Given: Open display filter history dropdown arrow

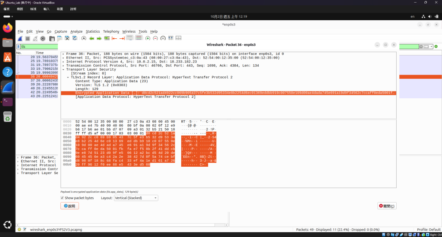Looking at the screenshot, I should coord(431,47).
